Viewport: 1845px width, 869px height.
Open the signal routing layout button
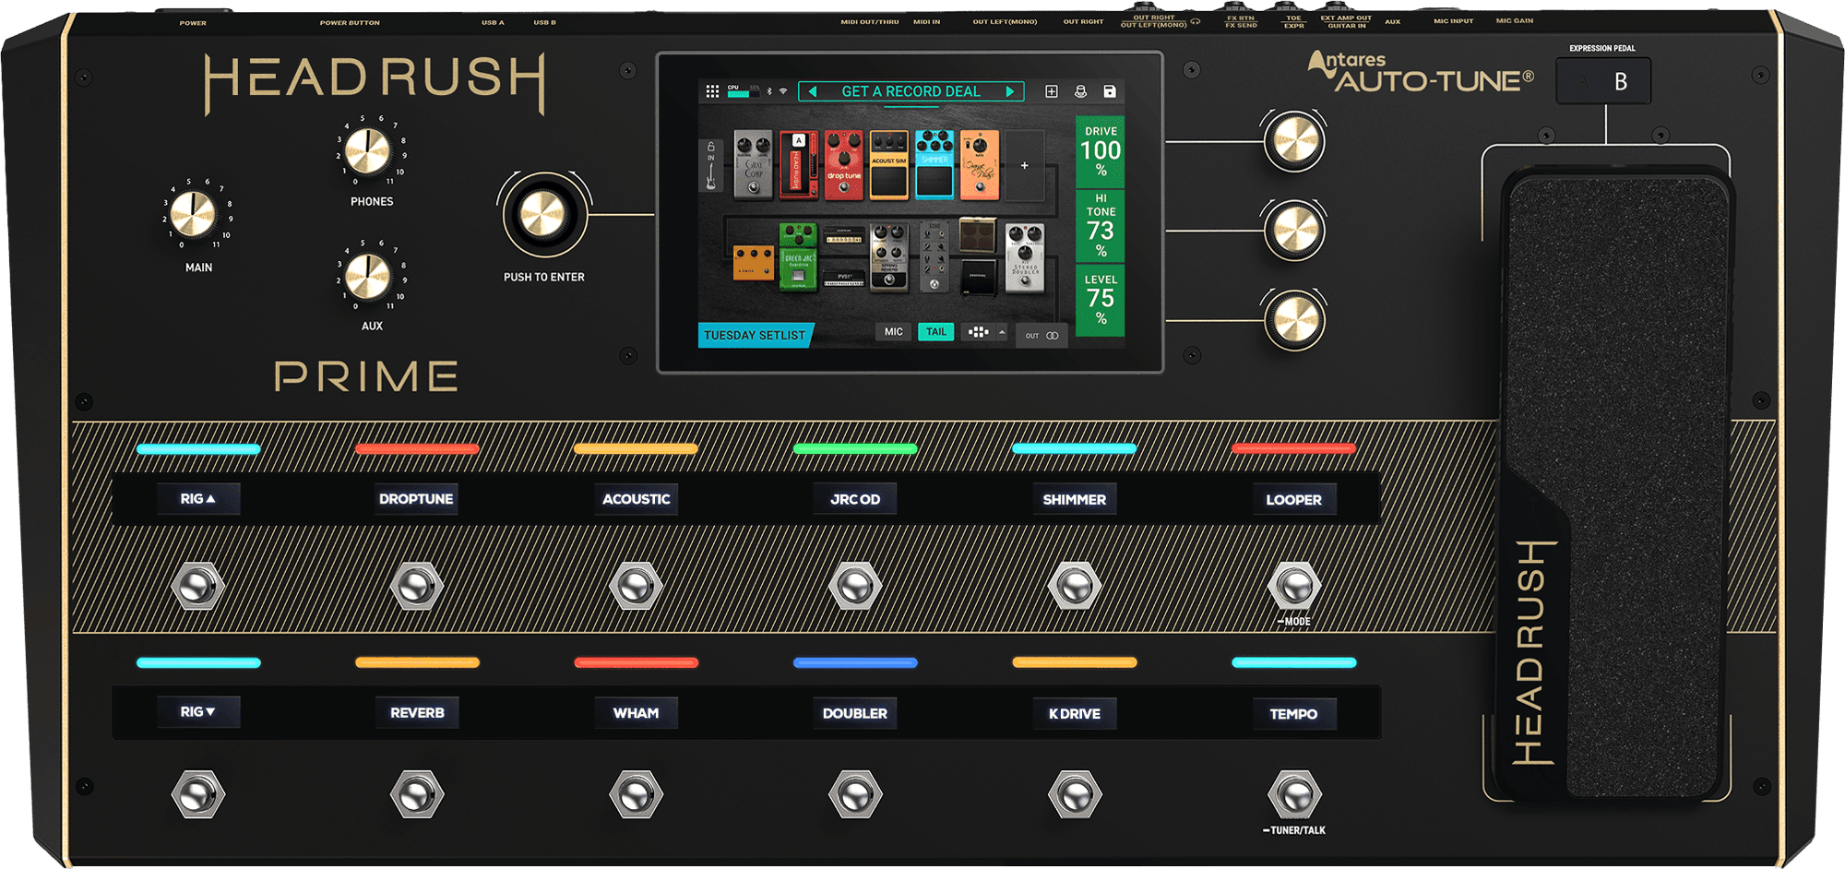[978, 332]
